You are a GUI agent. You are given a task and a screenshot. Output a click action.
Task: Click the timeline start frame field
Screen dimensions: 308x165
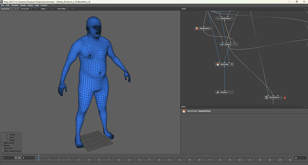28,158
